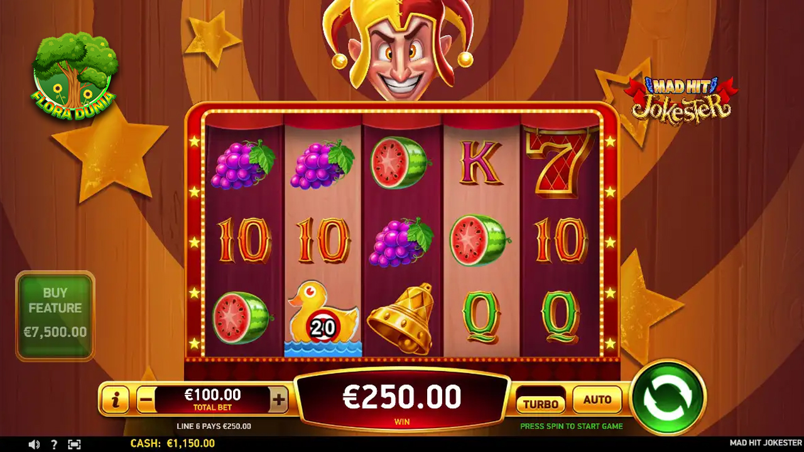Mute sound with the speaker icon
The image size is (804, 452).
point(34,444)
